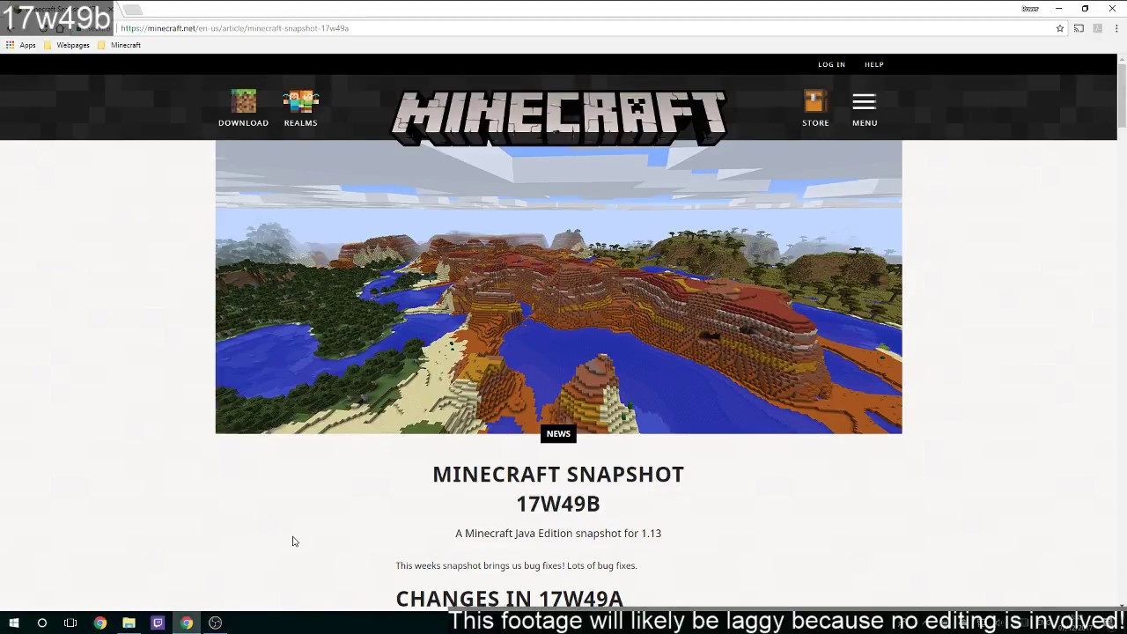
Task: Open Chrome's three-dot menu
Action: tap(1115, 28)
